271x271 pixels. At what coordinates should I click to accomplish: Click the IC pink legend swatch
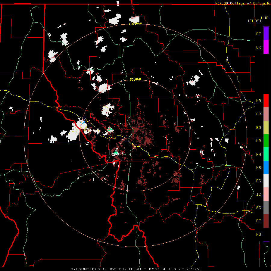pos(266,194)
